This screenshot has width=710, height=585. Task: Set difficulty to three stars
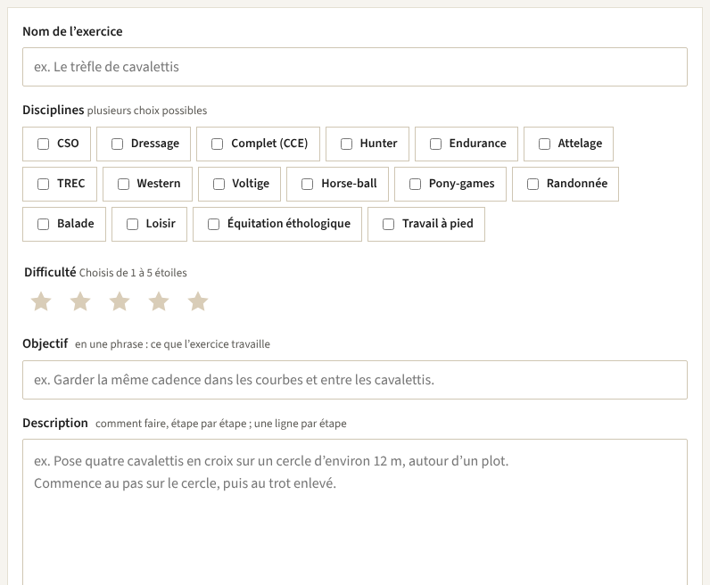coord(120,301)
